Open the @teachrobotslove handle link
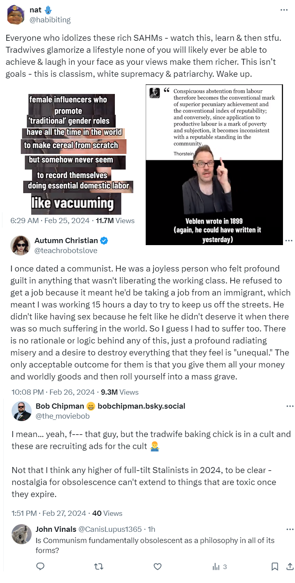The image size is (295, 583). pos(66,250)
